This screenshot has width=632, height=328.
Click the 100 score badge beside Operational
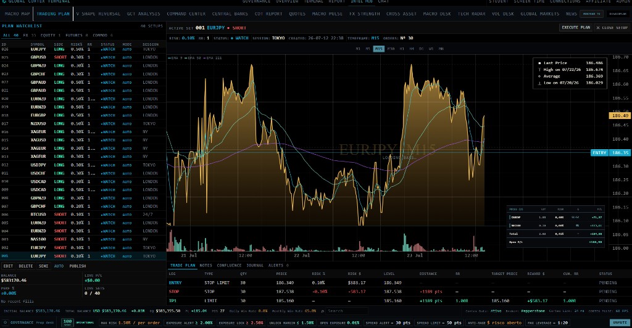tap(67, 322)
